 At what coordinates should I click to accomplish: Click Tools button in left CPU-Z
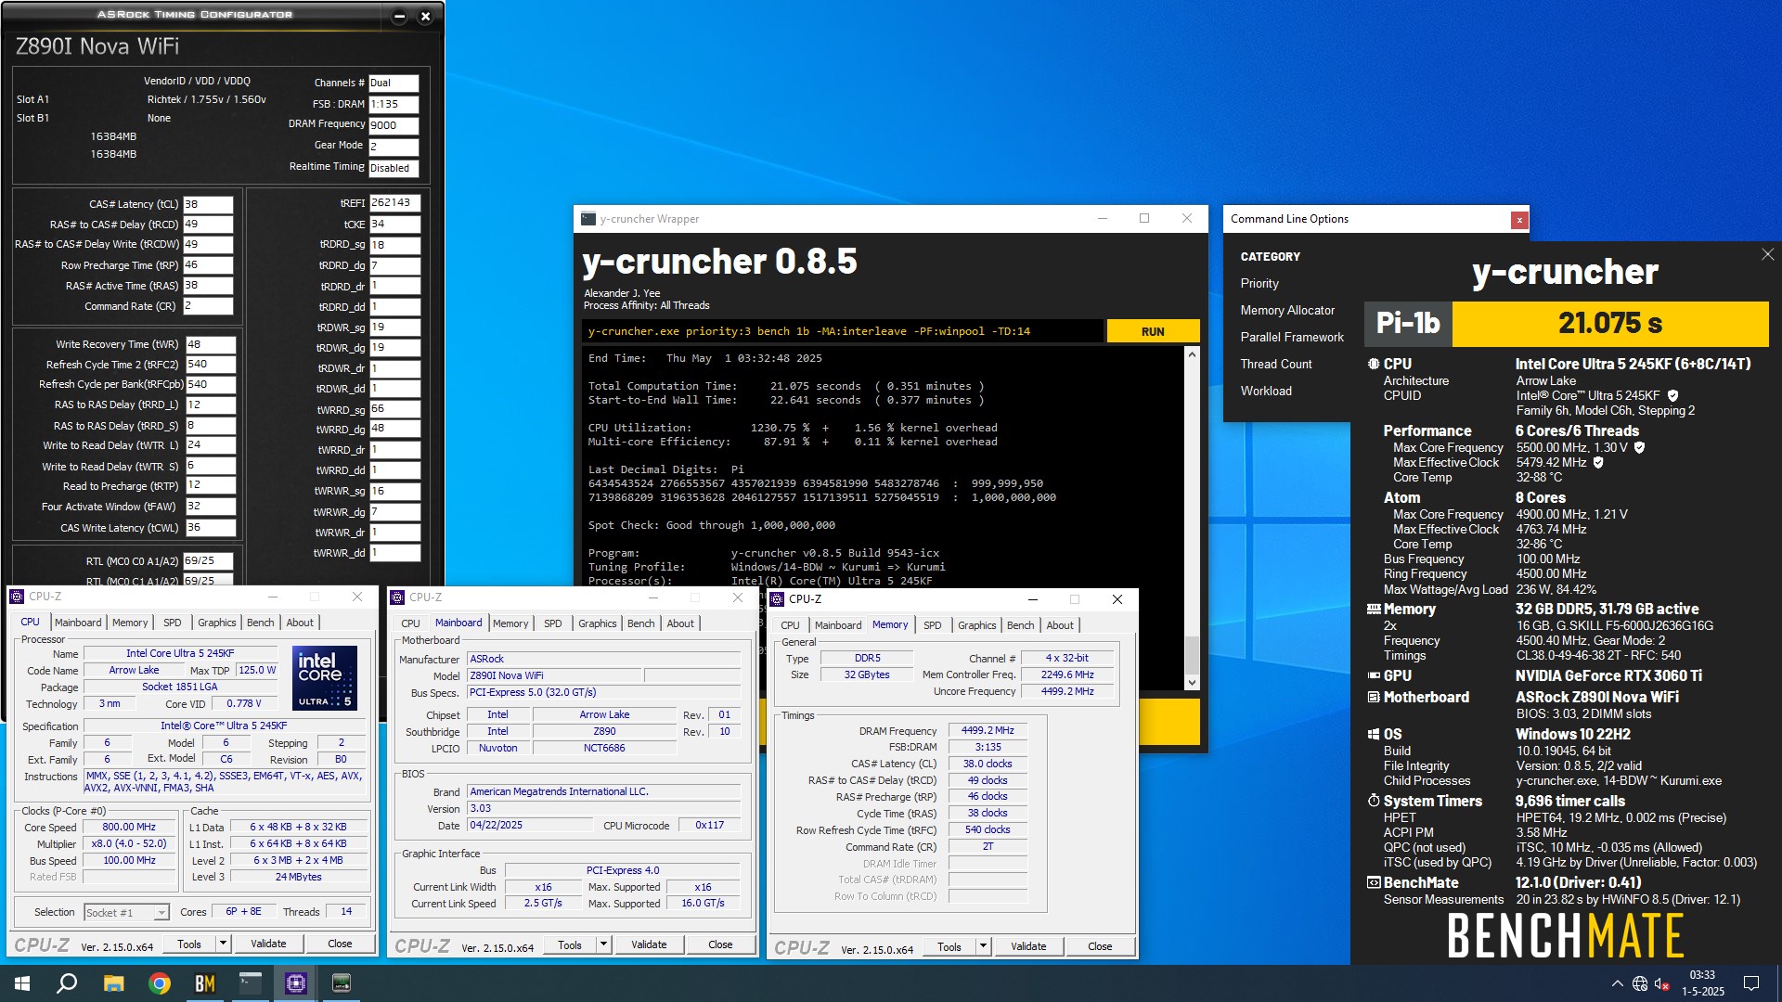pyautogui.click(x=189, y=944)
